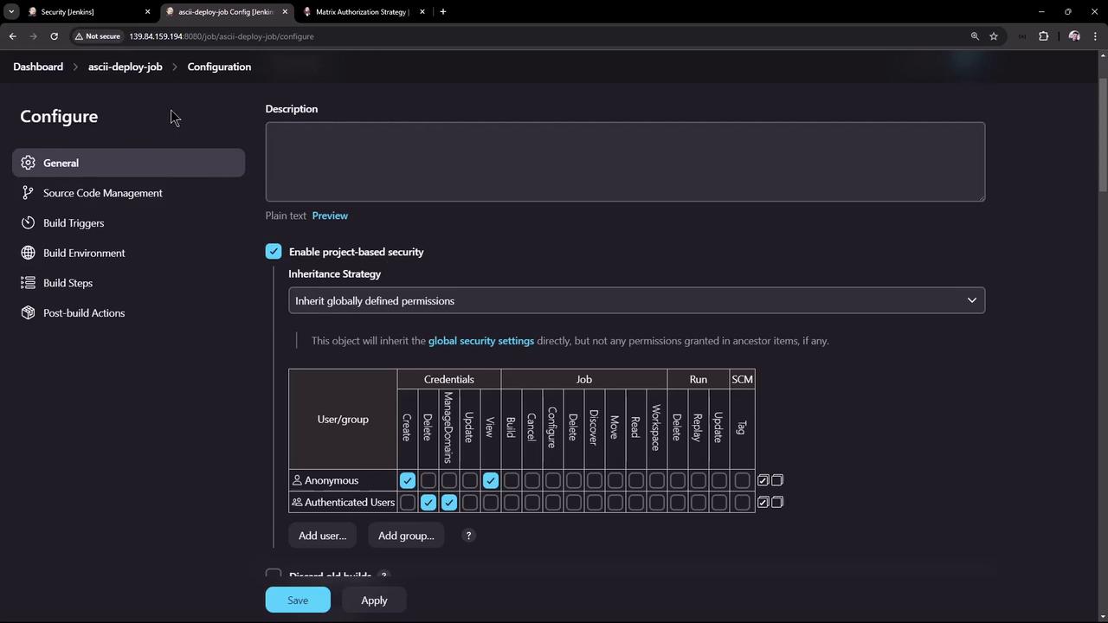This screenshot has height=623, width=1108.
Task: Grant Anonymous the Job Read permission
Action: pyautogui.click(x=636, y=480)
